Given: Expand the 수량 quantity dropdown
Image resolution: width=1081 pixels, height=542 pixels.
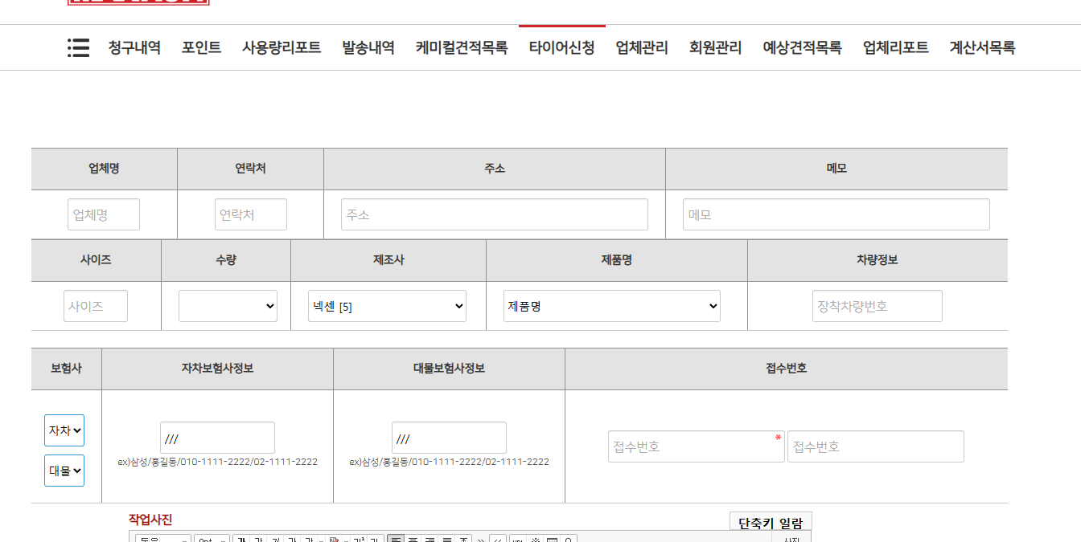Looking at the screenshot, I should click(228, 306).
